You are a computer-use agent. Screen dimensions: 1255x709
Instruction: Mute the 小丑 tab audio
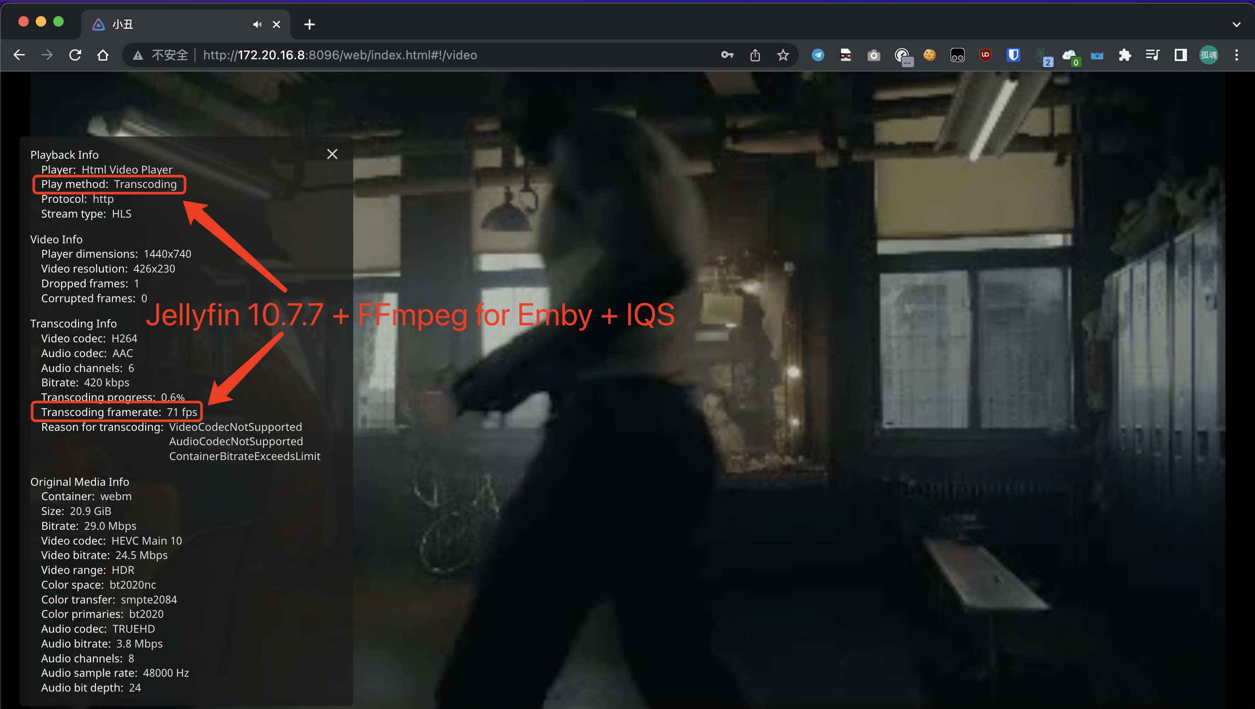pos(257,24)
